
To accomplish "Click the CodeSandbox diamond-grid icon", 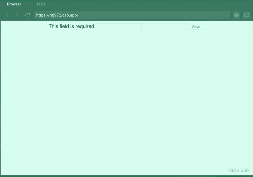I will click(236, 15).
